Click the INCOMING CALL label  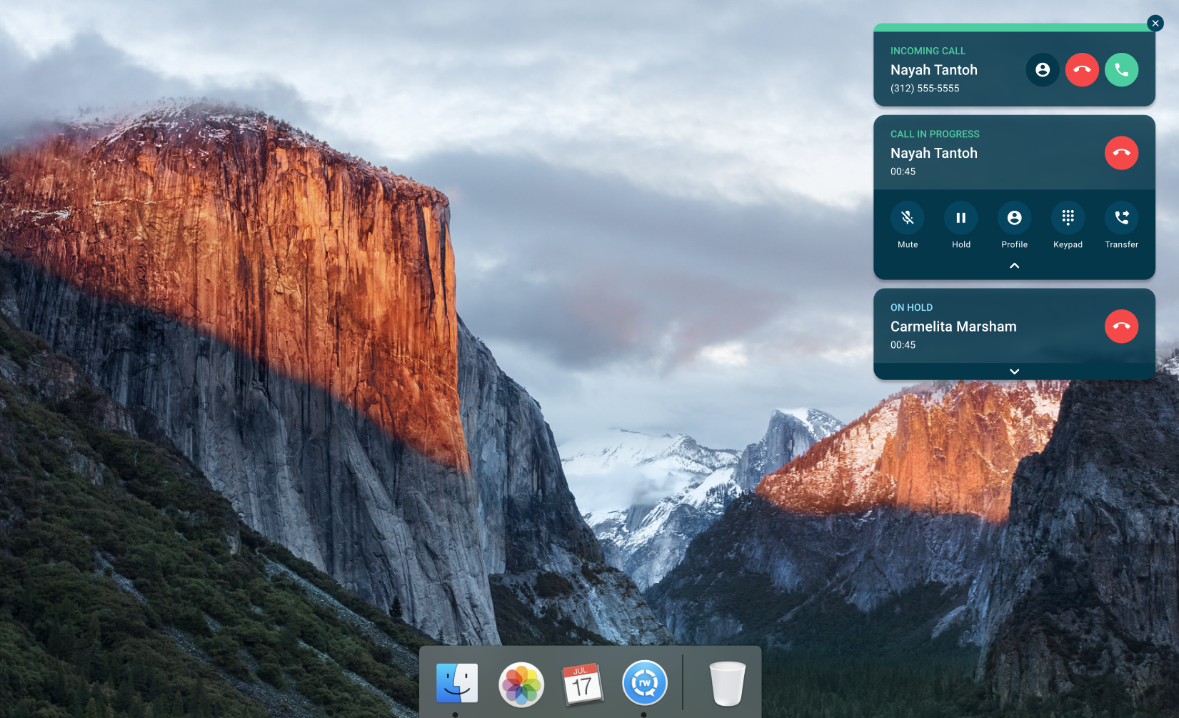(x=928, y=51)
